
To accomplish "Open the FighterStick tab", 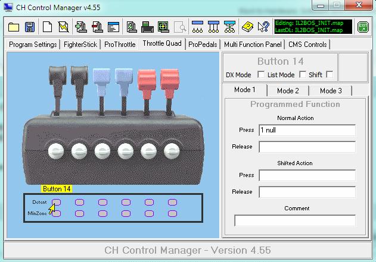I will 80,45.
